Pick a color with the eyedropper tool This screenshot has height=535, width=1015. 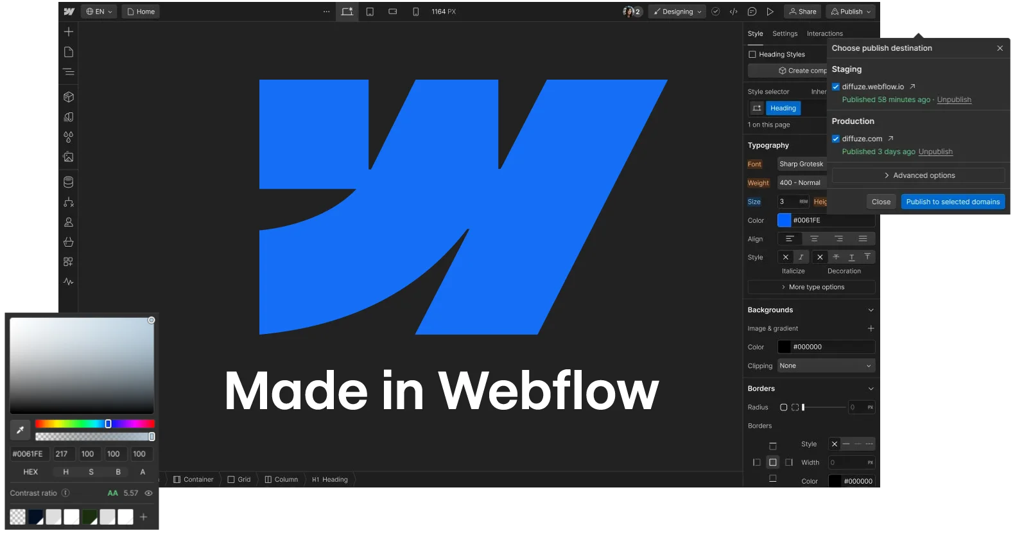click(x=20, y=430)
